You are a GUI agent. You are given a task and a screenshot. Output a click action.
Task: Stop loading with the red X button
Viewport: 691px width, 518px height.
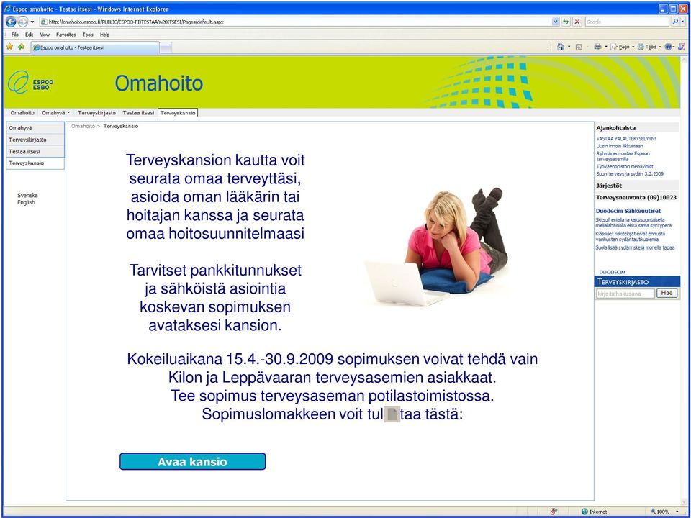(x=577, y=22)
